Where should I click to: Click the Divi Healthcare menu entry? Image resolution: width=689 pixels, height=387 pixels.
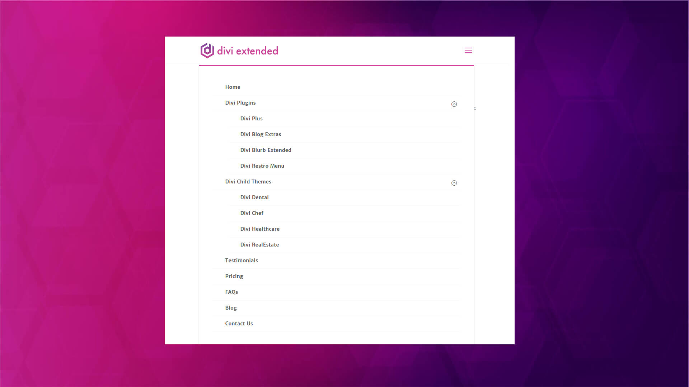tap(260, 229)
